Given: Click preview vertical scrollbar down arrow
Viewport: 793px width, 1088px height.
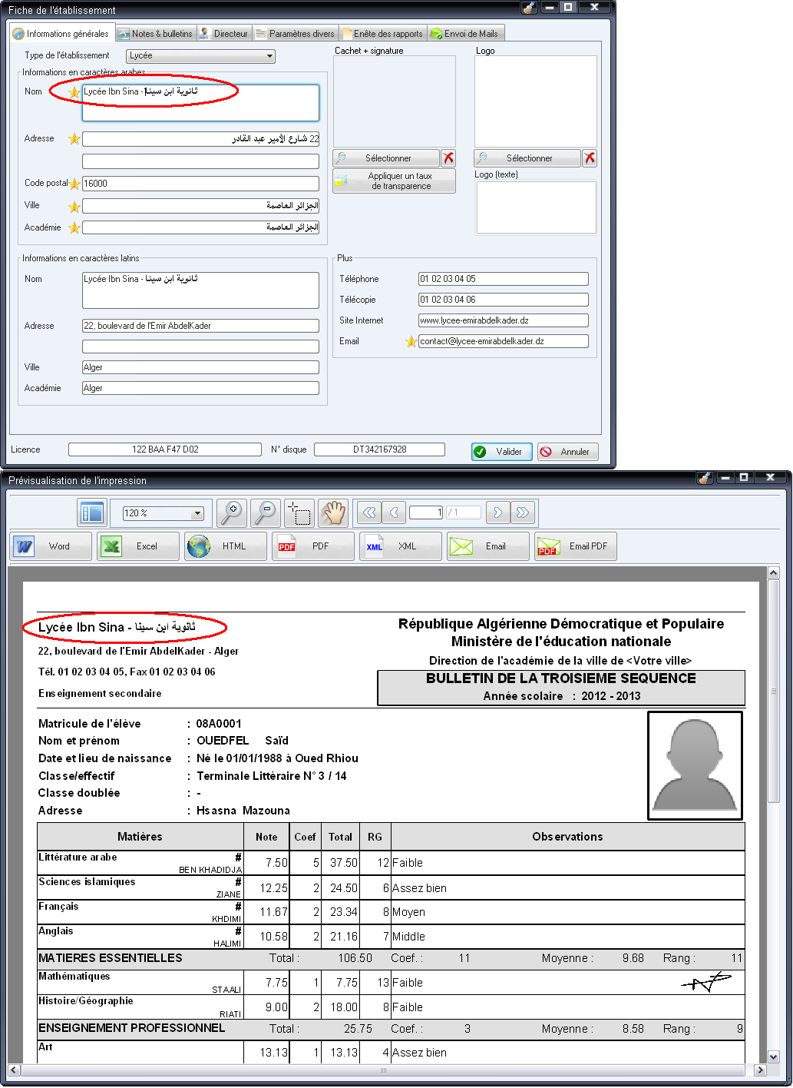Looking at the screenshot, I should coord(773,1057).
